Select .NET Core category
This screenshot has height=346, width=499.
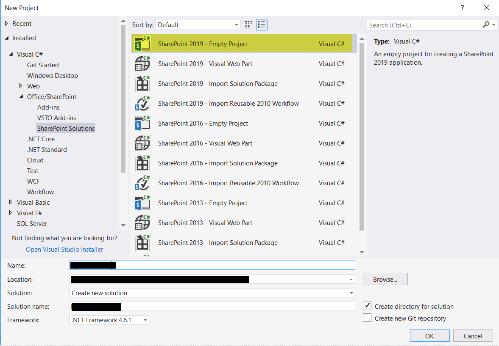(41, 139)
